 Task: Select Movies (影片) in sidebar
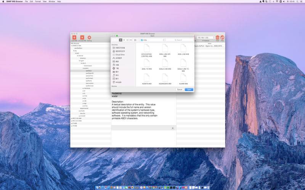116,79
